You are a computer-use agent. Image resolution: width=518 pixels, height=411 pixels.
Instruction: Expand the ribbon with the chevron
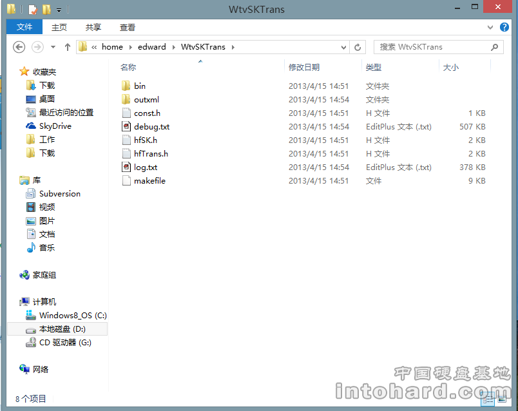[490, 28]
